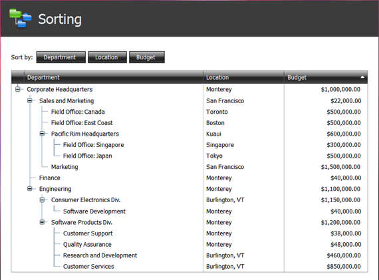Click the Field Office: Singapore entry
The width and height of the screenshot is (379, 280).
pyautogui.click(x=93, y=145)
